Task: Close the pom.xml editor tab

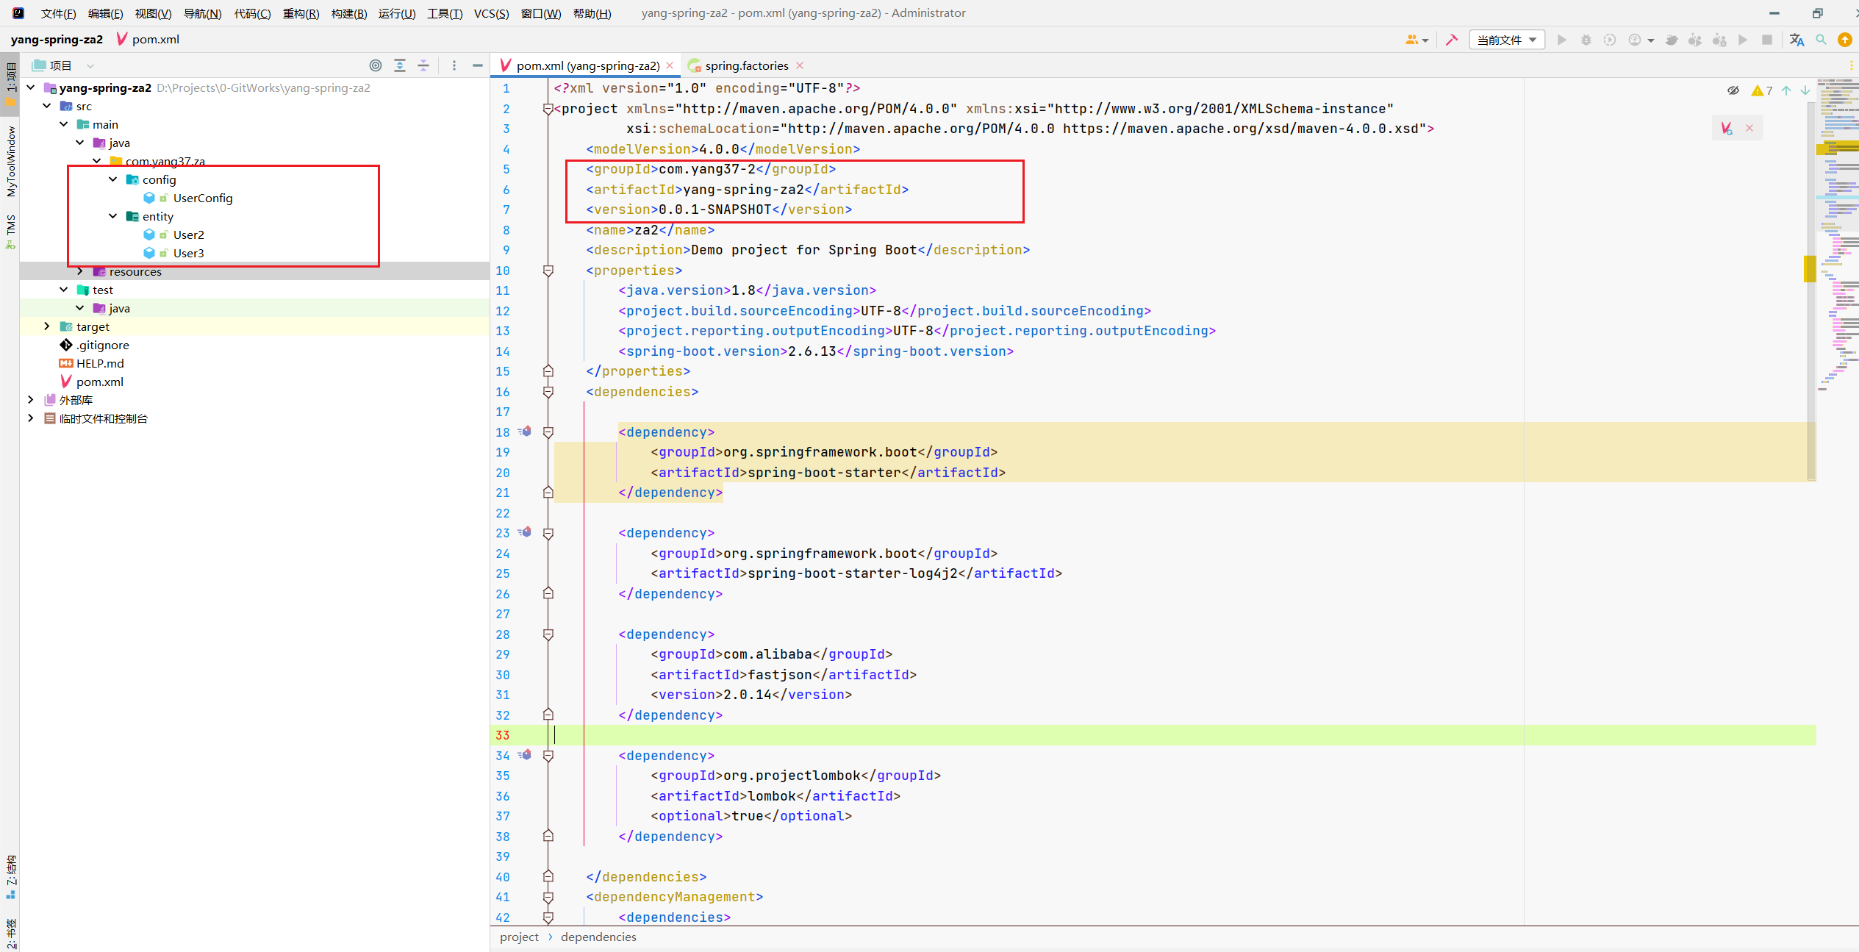Action: [670, 65]
